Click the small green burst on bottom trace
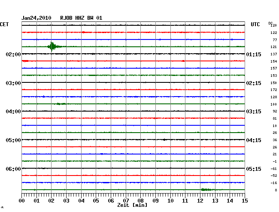 [x=207, y=190]
